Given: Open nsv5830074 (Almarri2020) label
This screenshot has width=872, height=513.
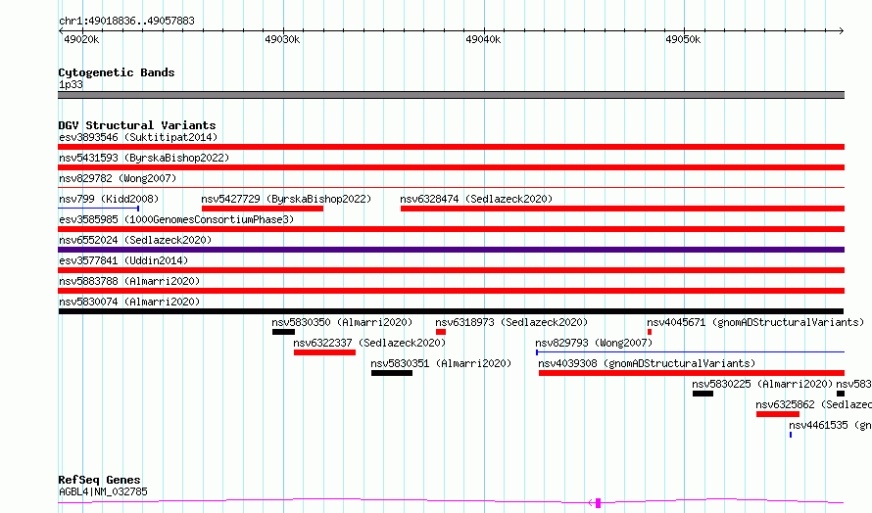Looking at the screenshot, I should click(129, 302).
